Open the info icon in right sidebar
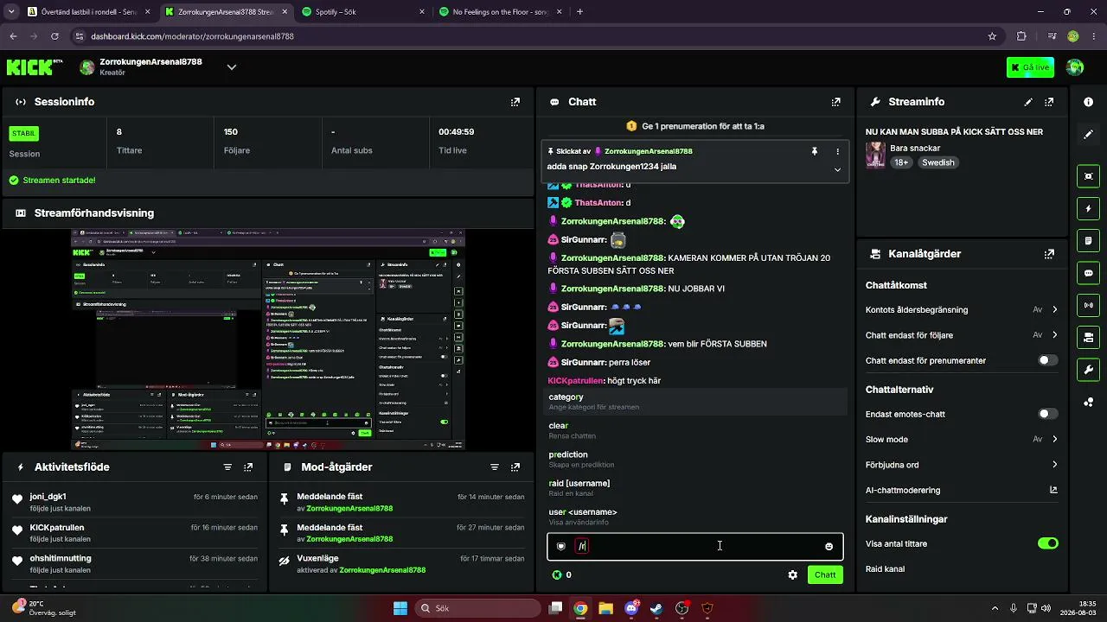Screen dimensions: 1107x622 pos(1088,102)
